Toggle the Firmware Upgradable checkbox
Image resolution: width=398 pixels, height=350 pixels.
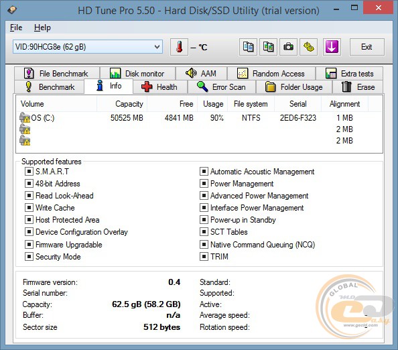pos(29,244)
